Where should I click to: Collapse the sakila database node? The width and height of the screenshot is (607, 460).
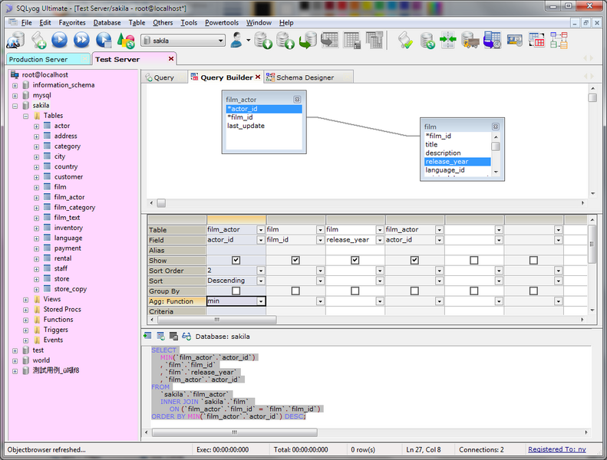click(15, 106)
